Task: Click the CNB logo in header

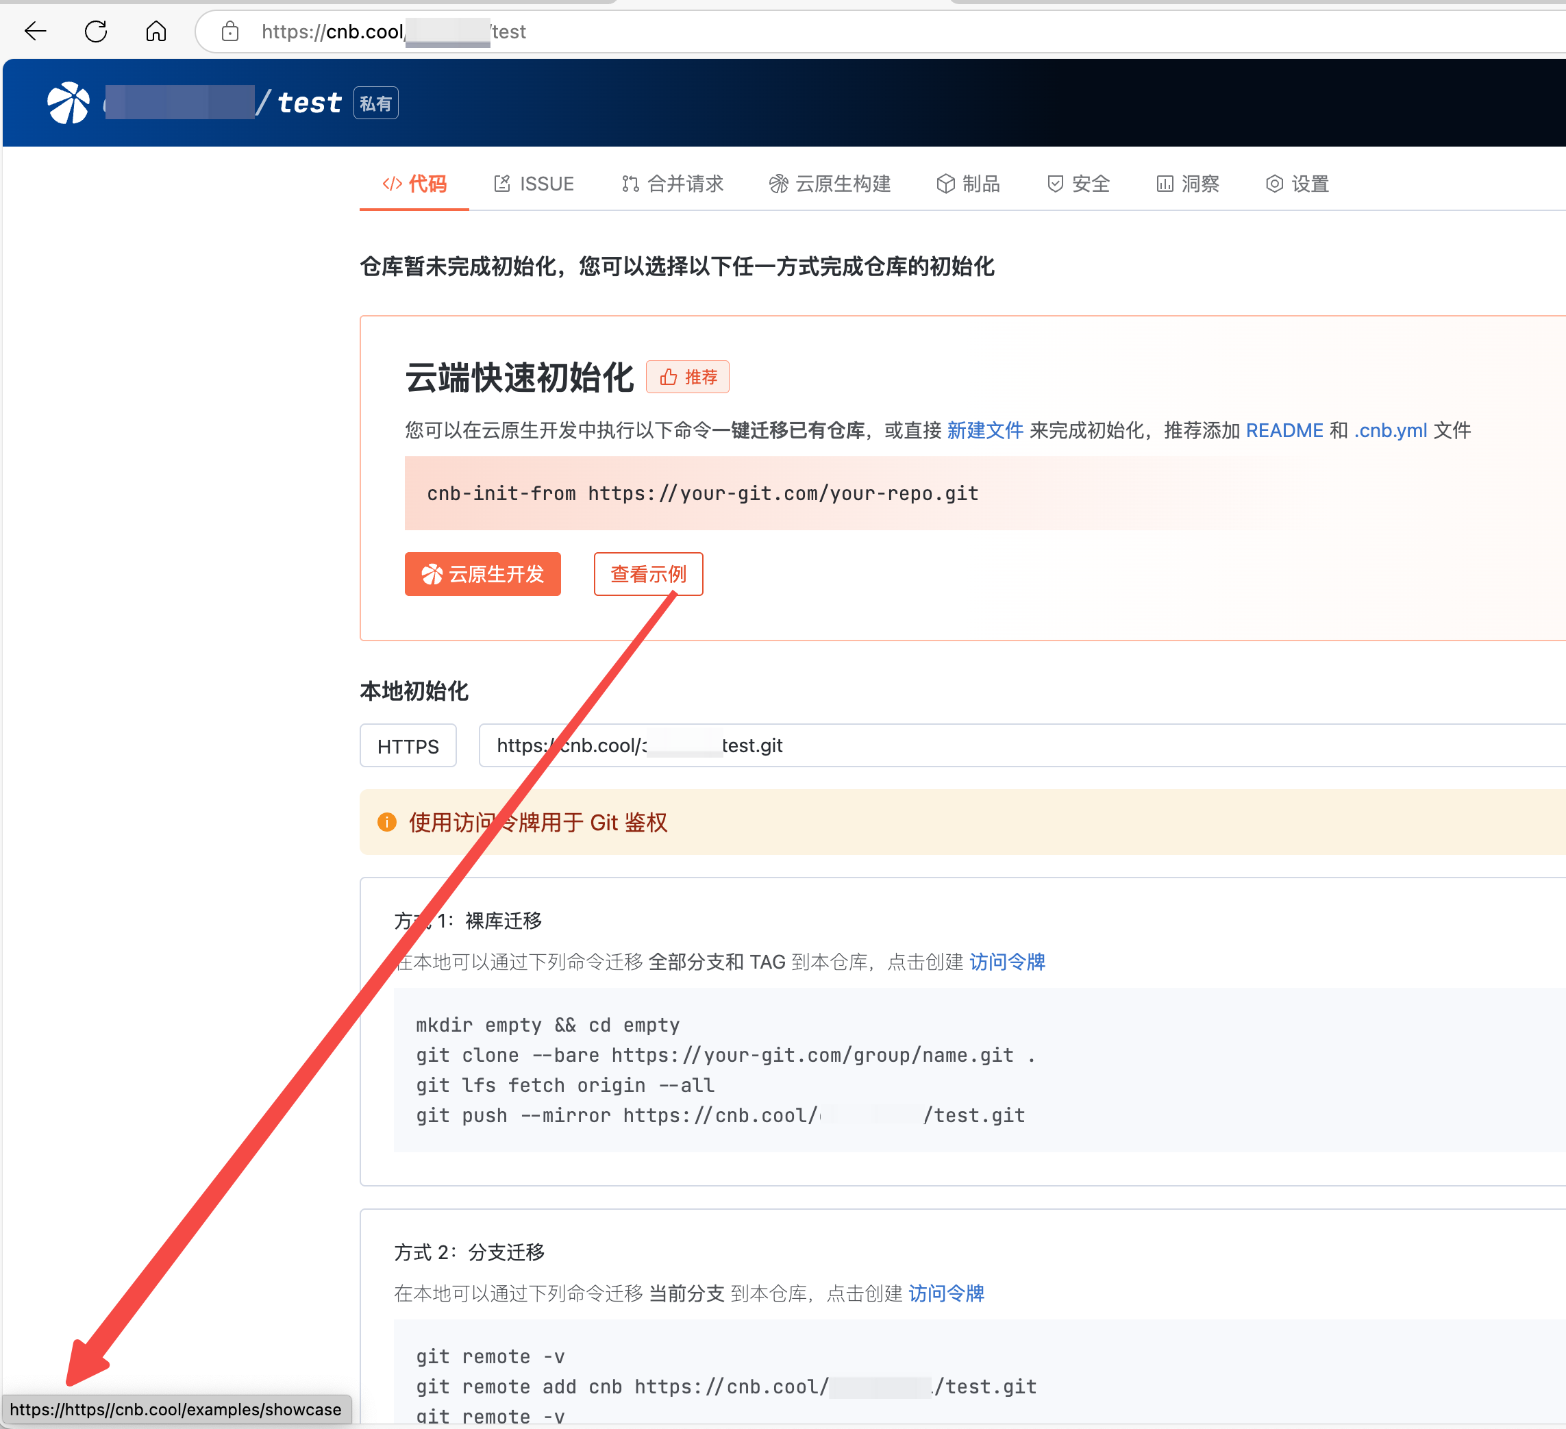Action: (x=69, y=103)
